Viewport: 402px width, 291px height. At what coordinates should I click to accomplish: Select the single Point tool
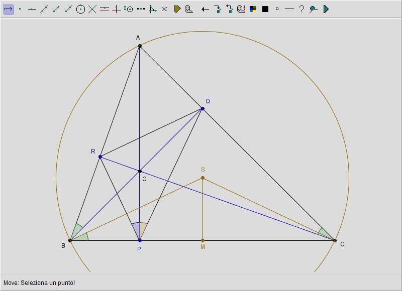(20, 9)
